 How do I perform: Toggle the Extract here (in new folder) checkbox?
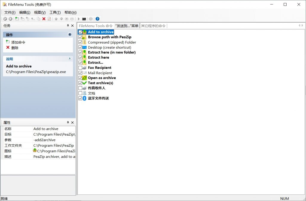coord(80,52)
